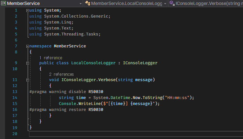Click 'DateTime' on line 14
Image resolution: width=243 pixels, height=139 pixels.
120,98
